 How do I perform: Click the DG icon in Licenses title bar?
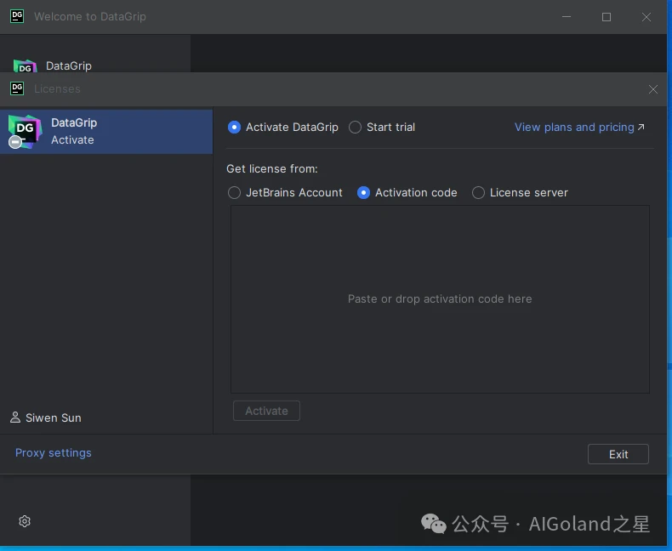tap(17, 88)
